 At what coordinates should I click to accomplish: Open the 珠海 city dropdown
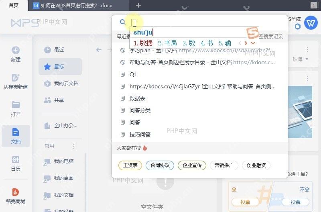(300, 59)
